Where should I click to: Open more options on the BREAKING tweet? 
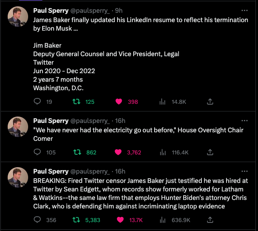244,171
